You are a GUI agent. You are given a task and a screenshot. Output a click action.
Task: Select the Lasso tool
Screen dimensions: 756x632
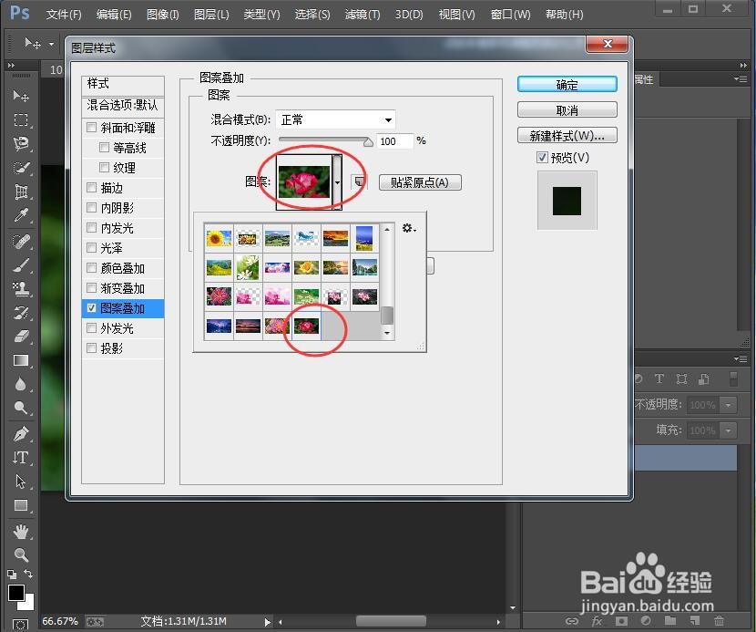click(21, 143)
